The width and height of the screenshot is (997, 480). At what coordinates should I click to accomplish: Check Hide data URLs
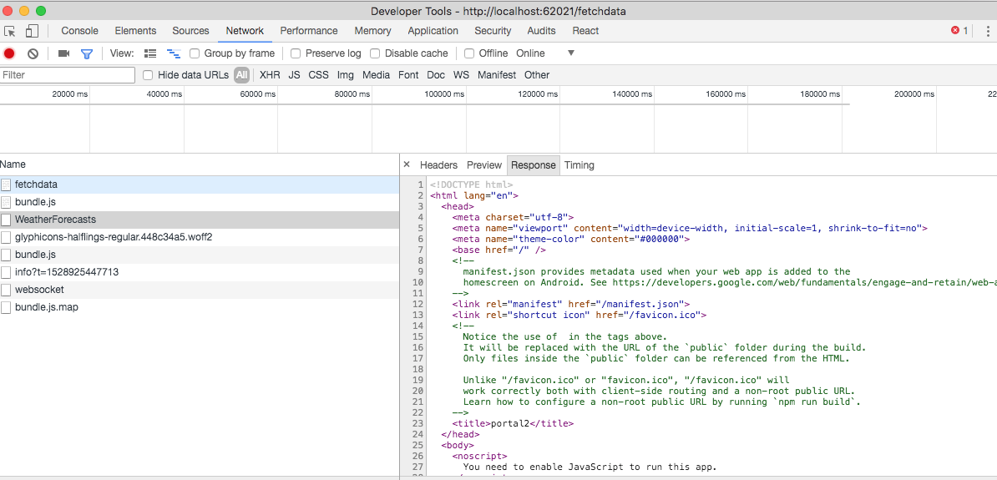(148, 75)
